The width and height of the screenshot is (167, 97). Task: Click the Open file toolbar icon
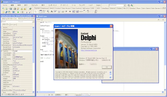point(6,9)
